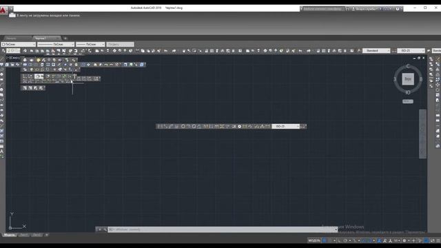Click the circle tool in floating dimension toolbar
Viewport: 441px width, 248px height.
tap(183, 127)
